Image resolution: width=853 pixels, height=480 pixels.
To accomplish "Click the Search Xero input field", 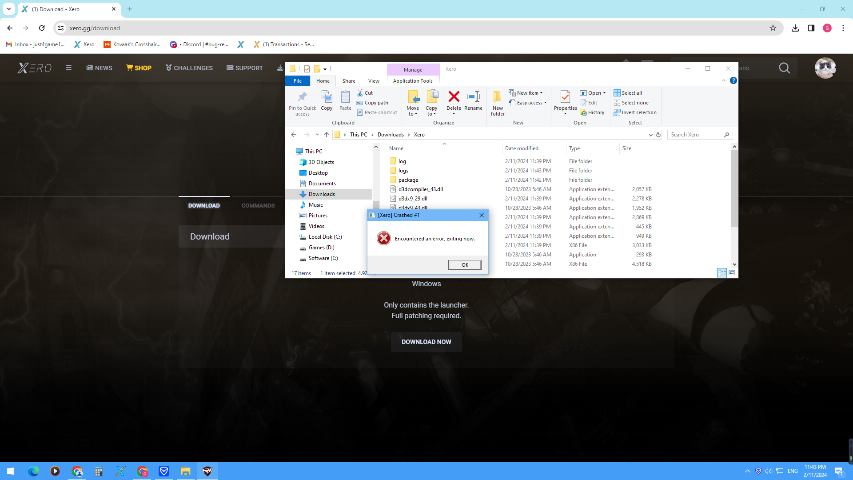I will (695, 135).
